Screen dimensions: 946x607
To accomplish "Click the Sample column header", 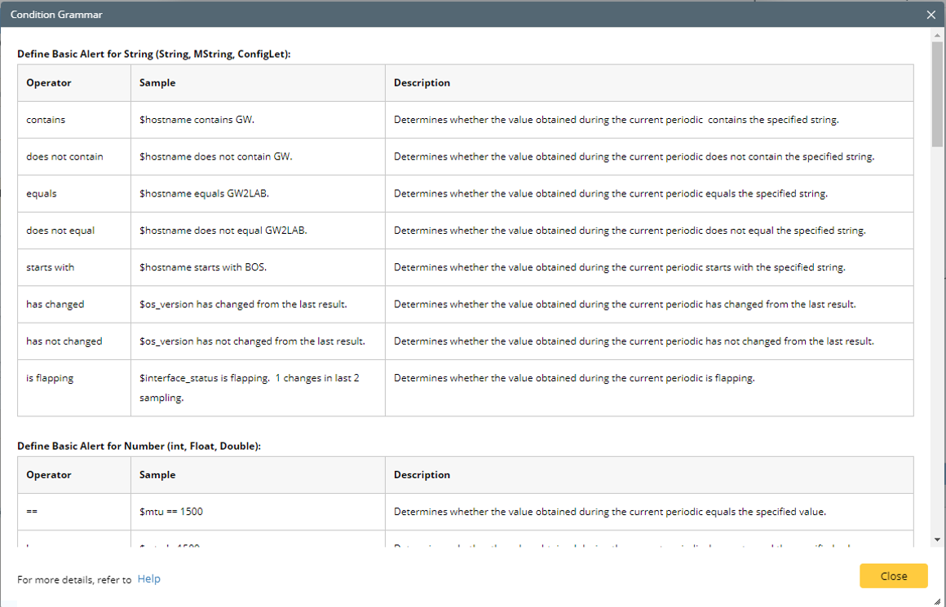I will [x=159, y=82].
